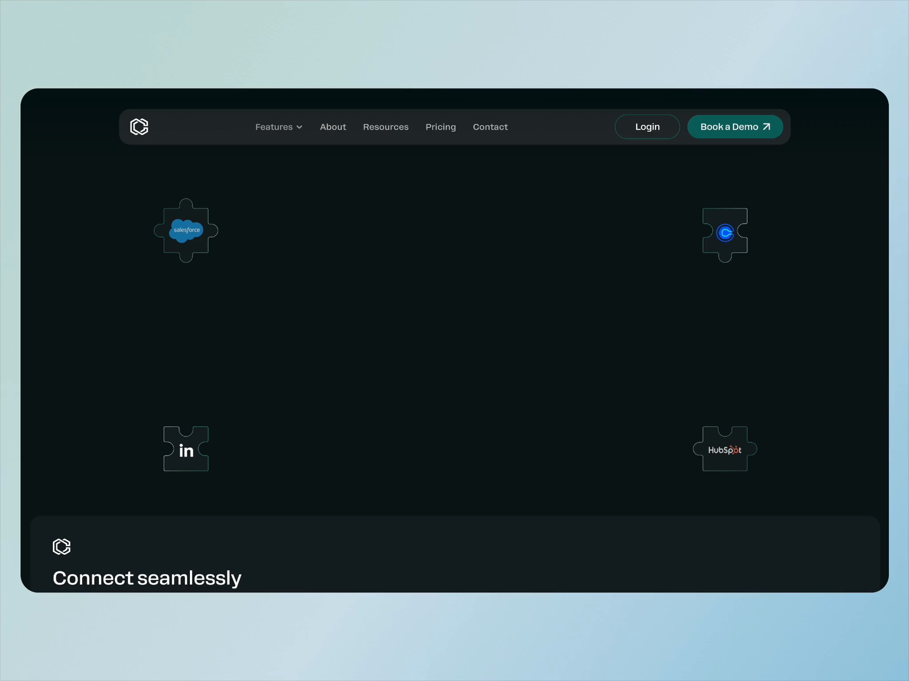Open the Contact page link
The height and width of the screenshot is (681, 909).
(490, 127)
